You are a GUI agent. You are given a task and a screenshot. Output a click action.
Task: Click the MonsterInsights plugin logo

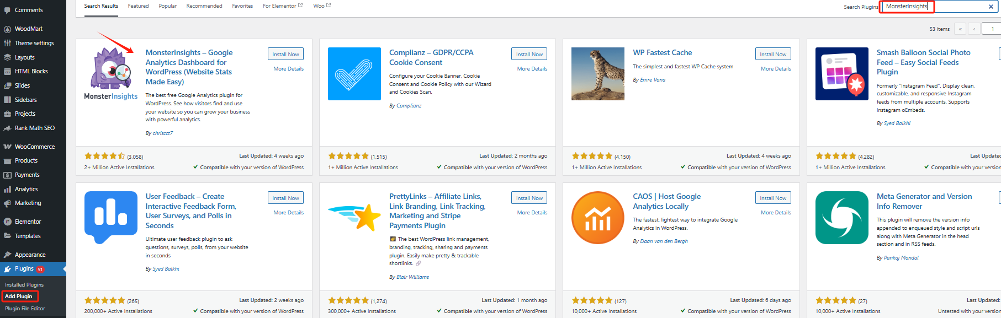pos(111,74)
